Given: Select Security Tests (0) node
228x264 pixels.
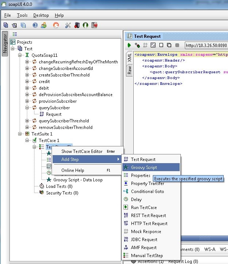Looking at the screenshot, I should (62, 193).
